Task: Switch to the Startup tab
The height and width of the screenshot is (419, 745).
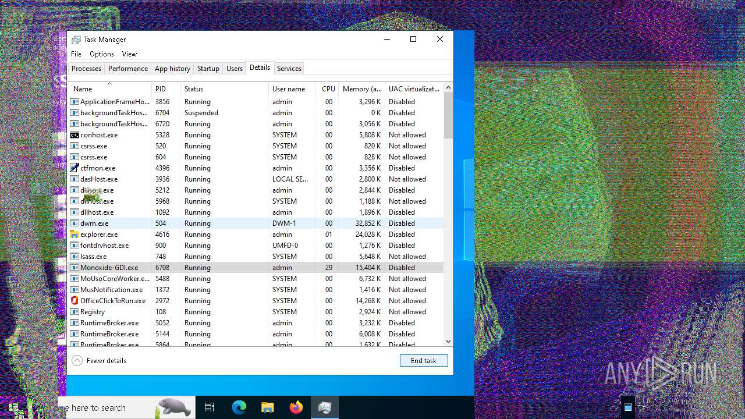Action: pyautogui.click(x=208, y=69)
